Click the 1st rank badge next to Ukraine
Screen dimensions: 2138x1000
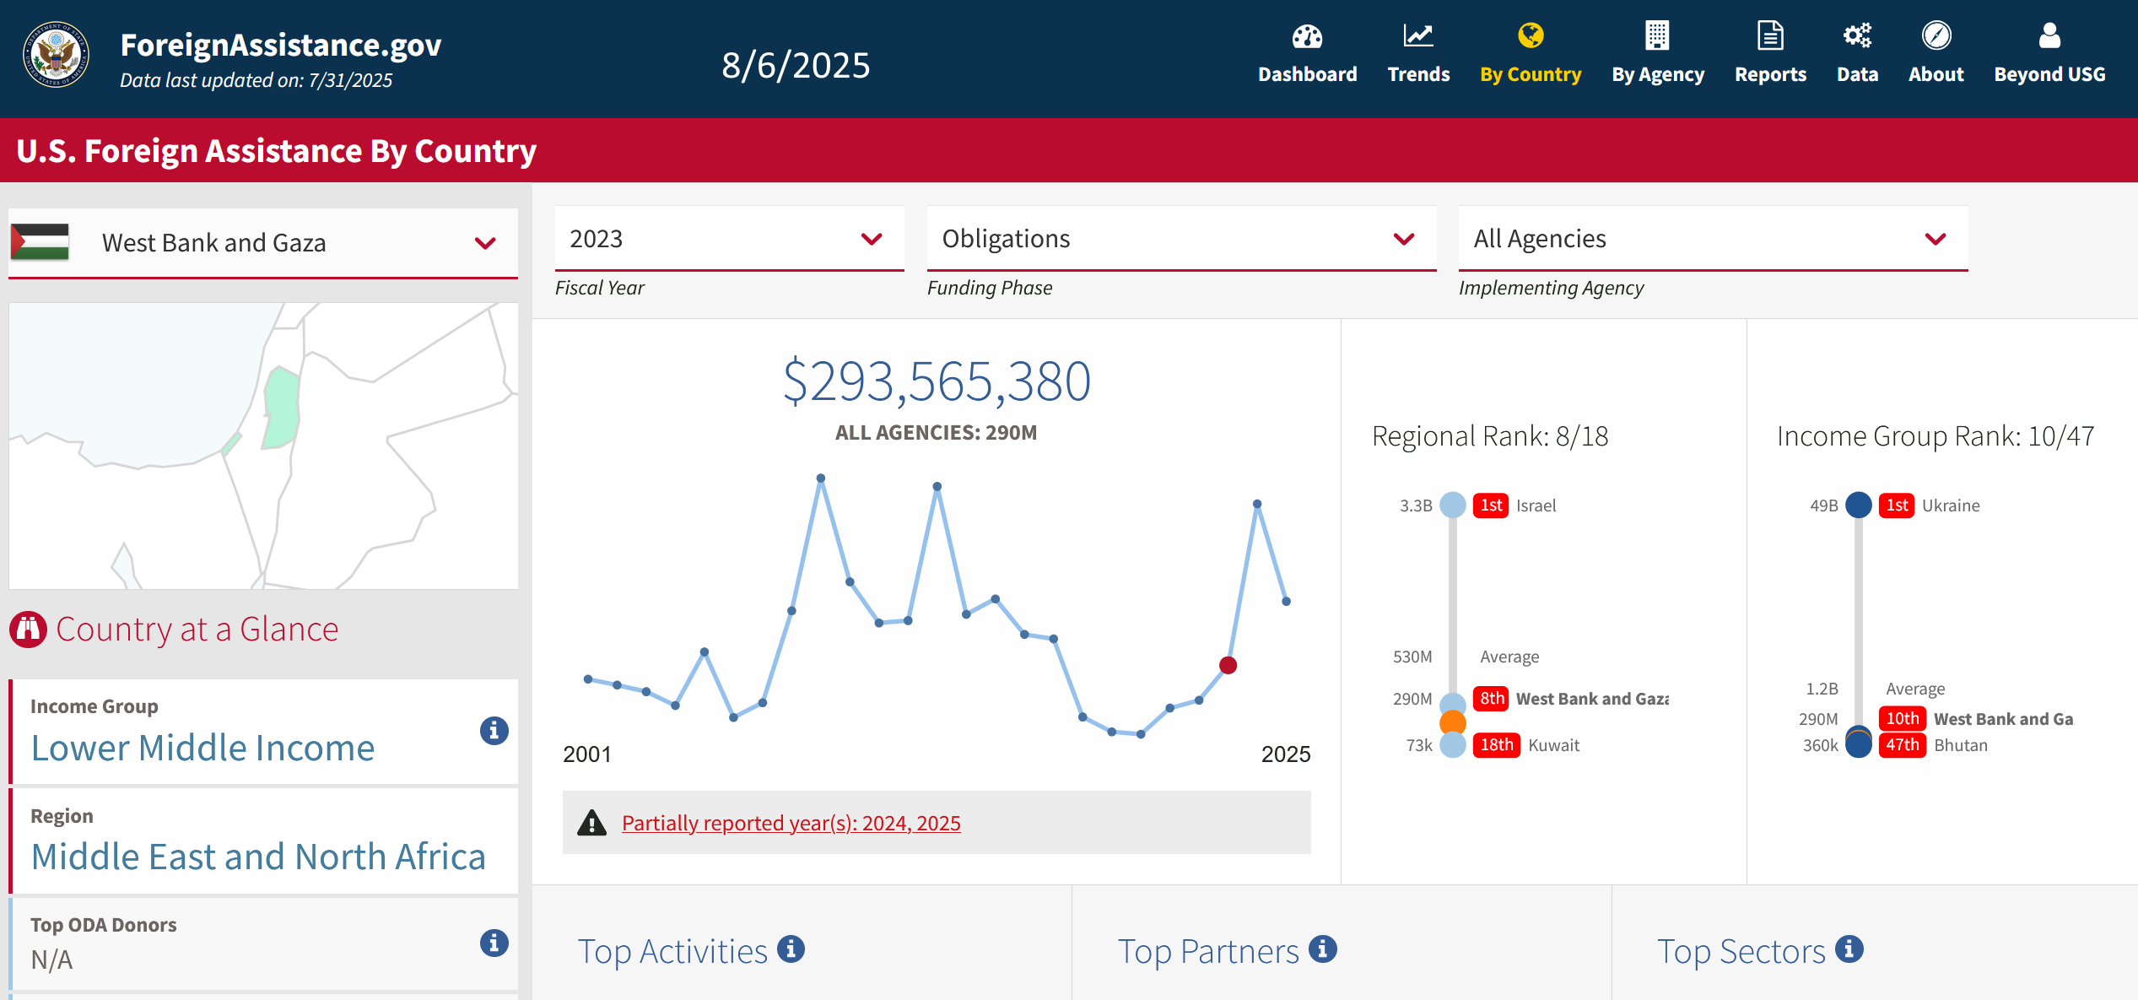point(1897,505)
